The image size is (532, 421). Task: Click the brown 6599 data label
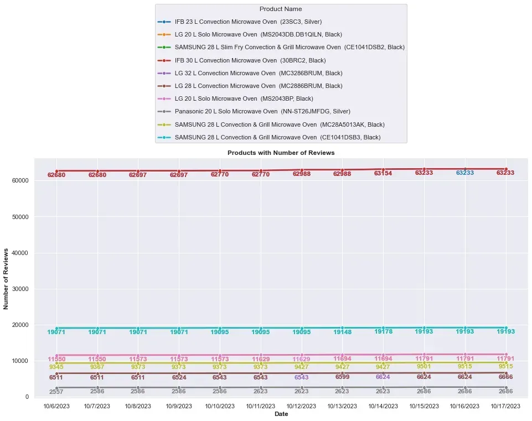coord(342,377)
